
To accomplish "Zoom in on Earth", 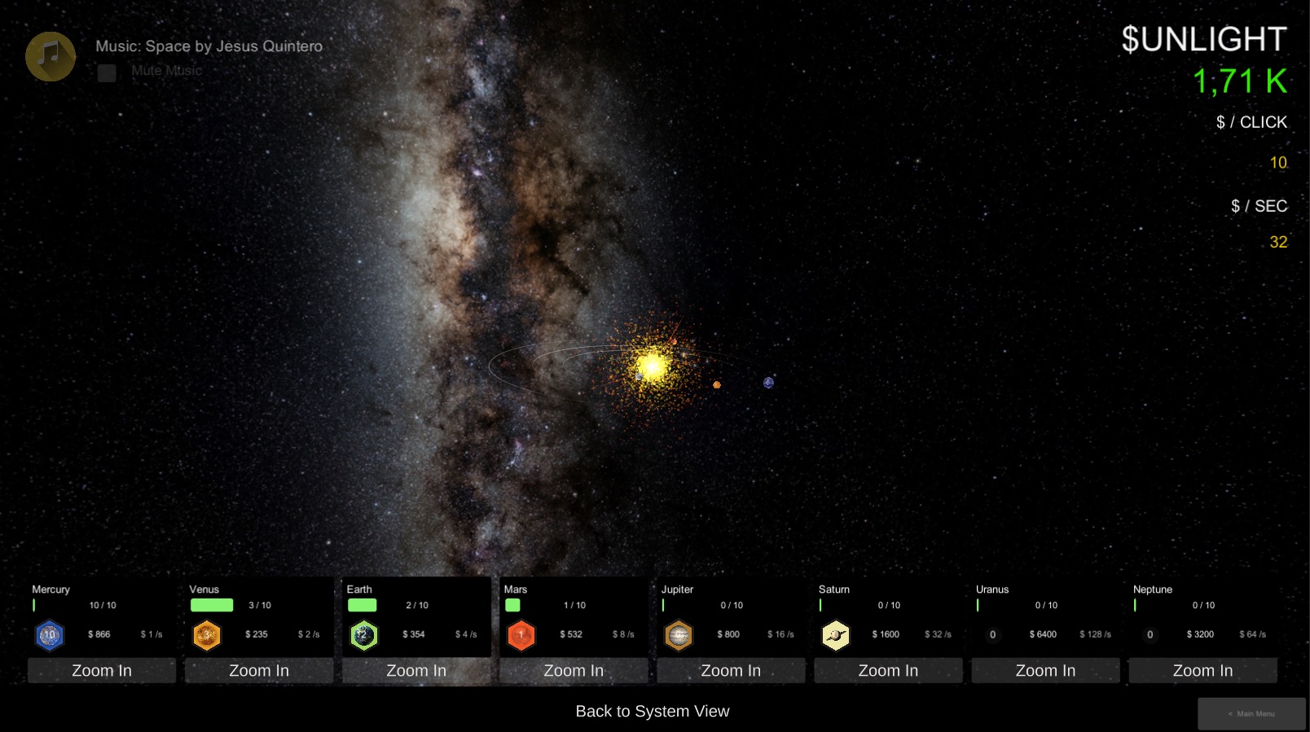I will (416, 671).
